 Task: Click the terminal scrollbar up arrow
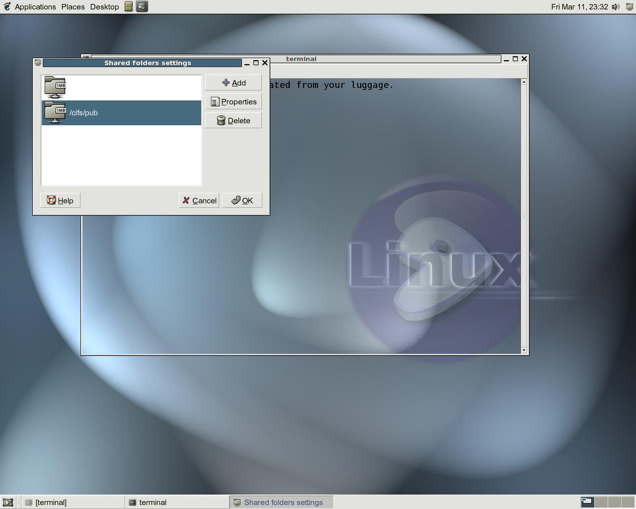[524, 82]
